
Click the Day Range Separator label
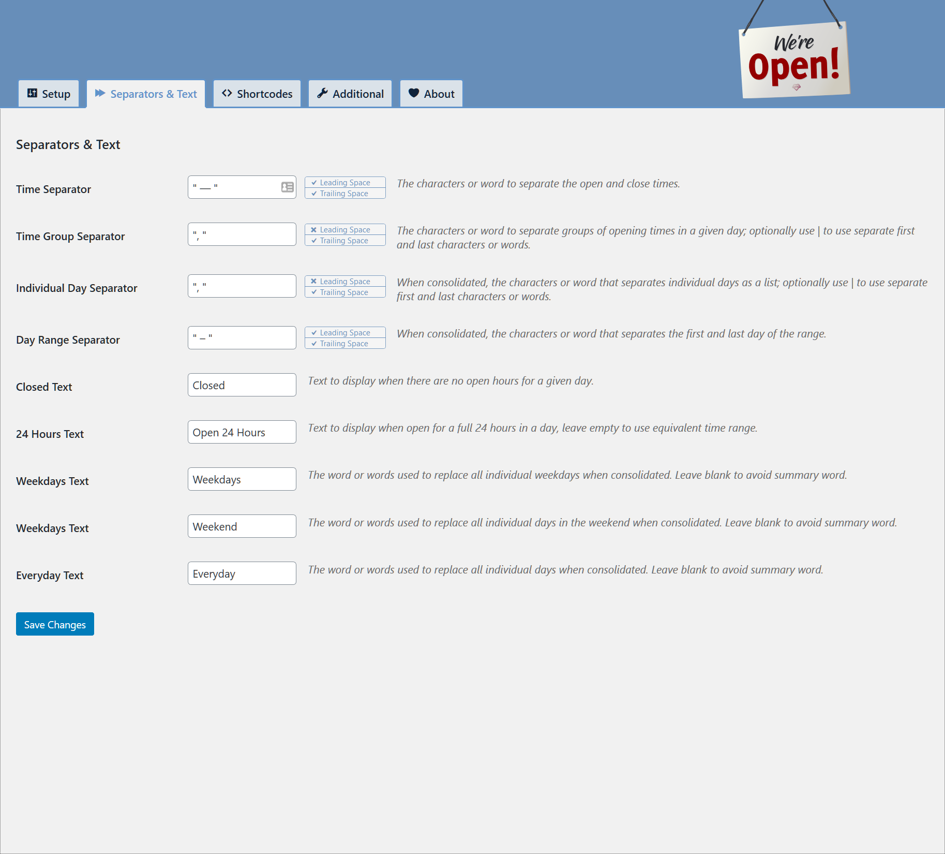(68, 340)
